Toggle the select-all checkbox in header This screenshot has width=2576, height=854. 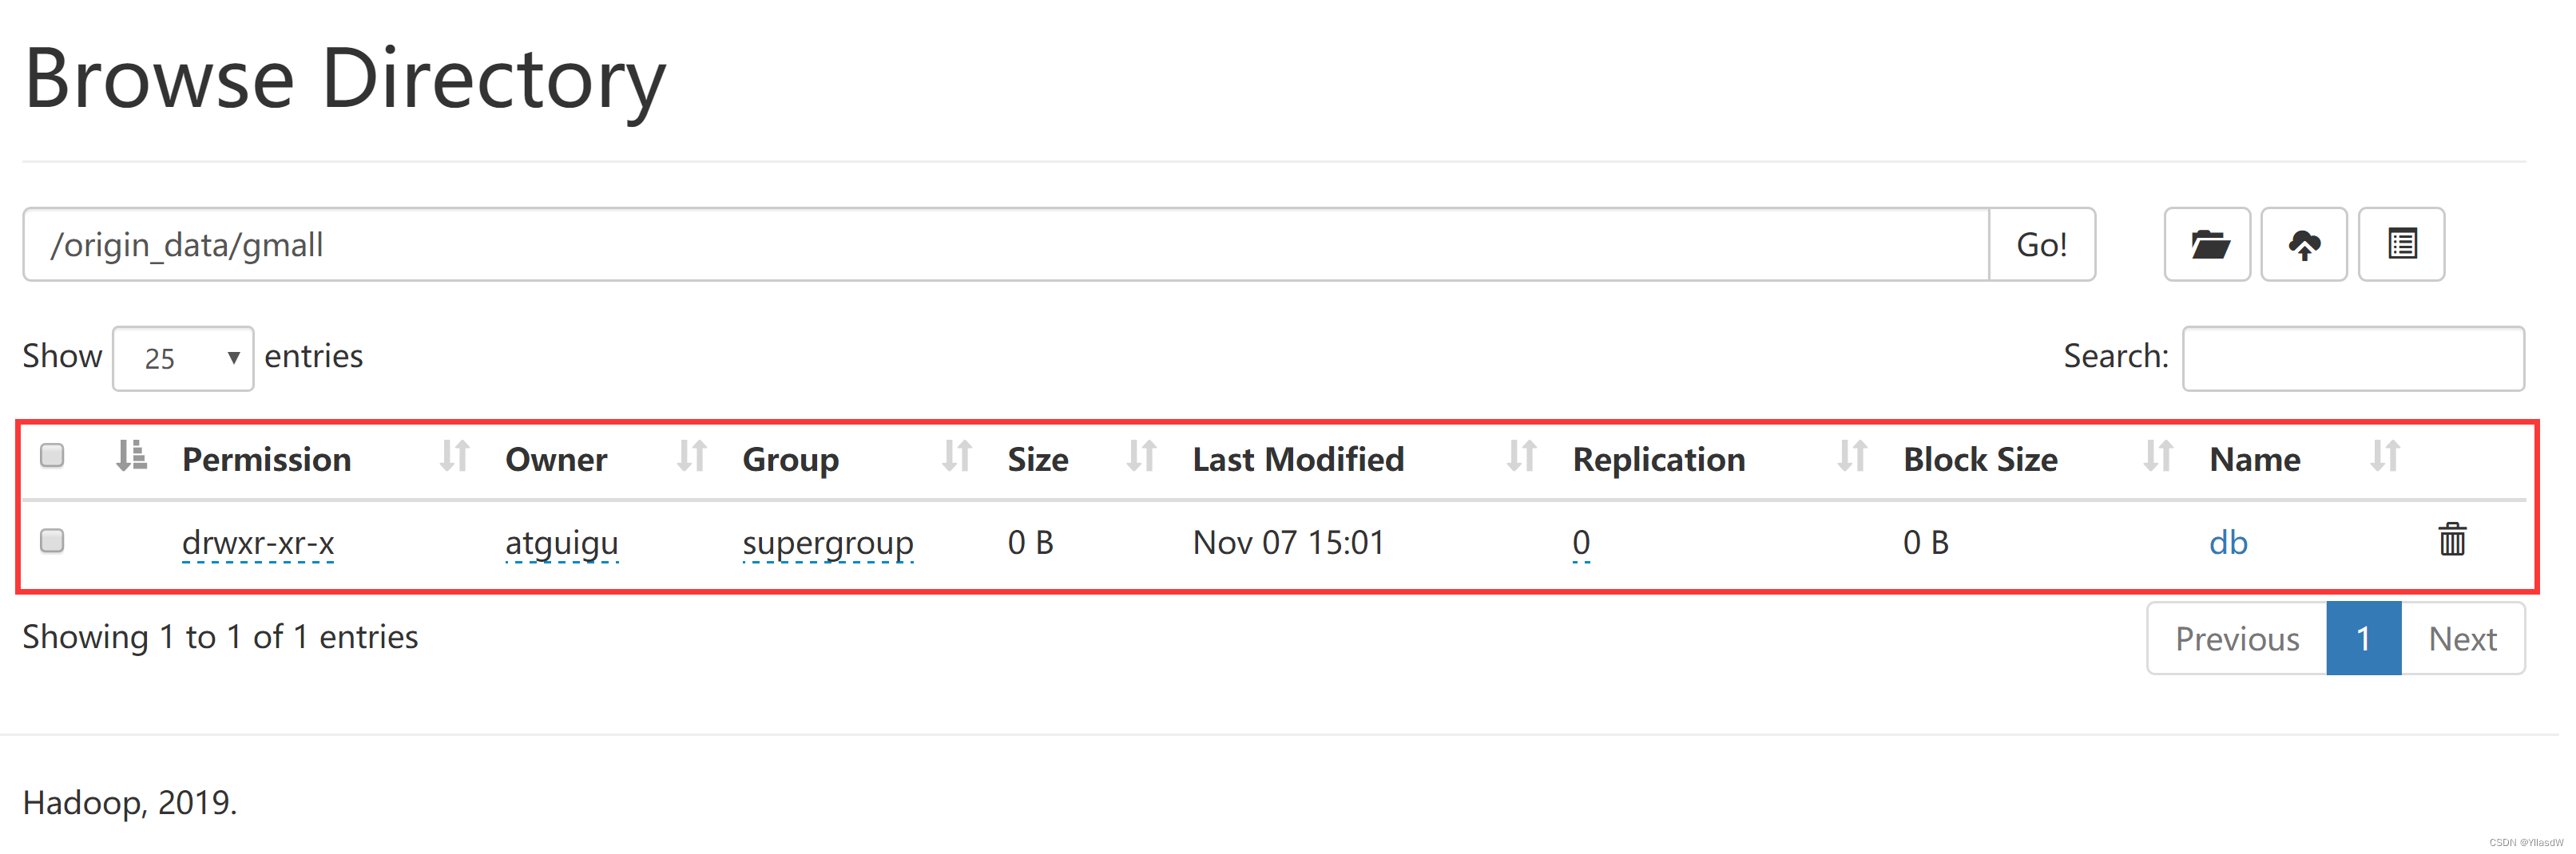click(x=52, y=456)
